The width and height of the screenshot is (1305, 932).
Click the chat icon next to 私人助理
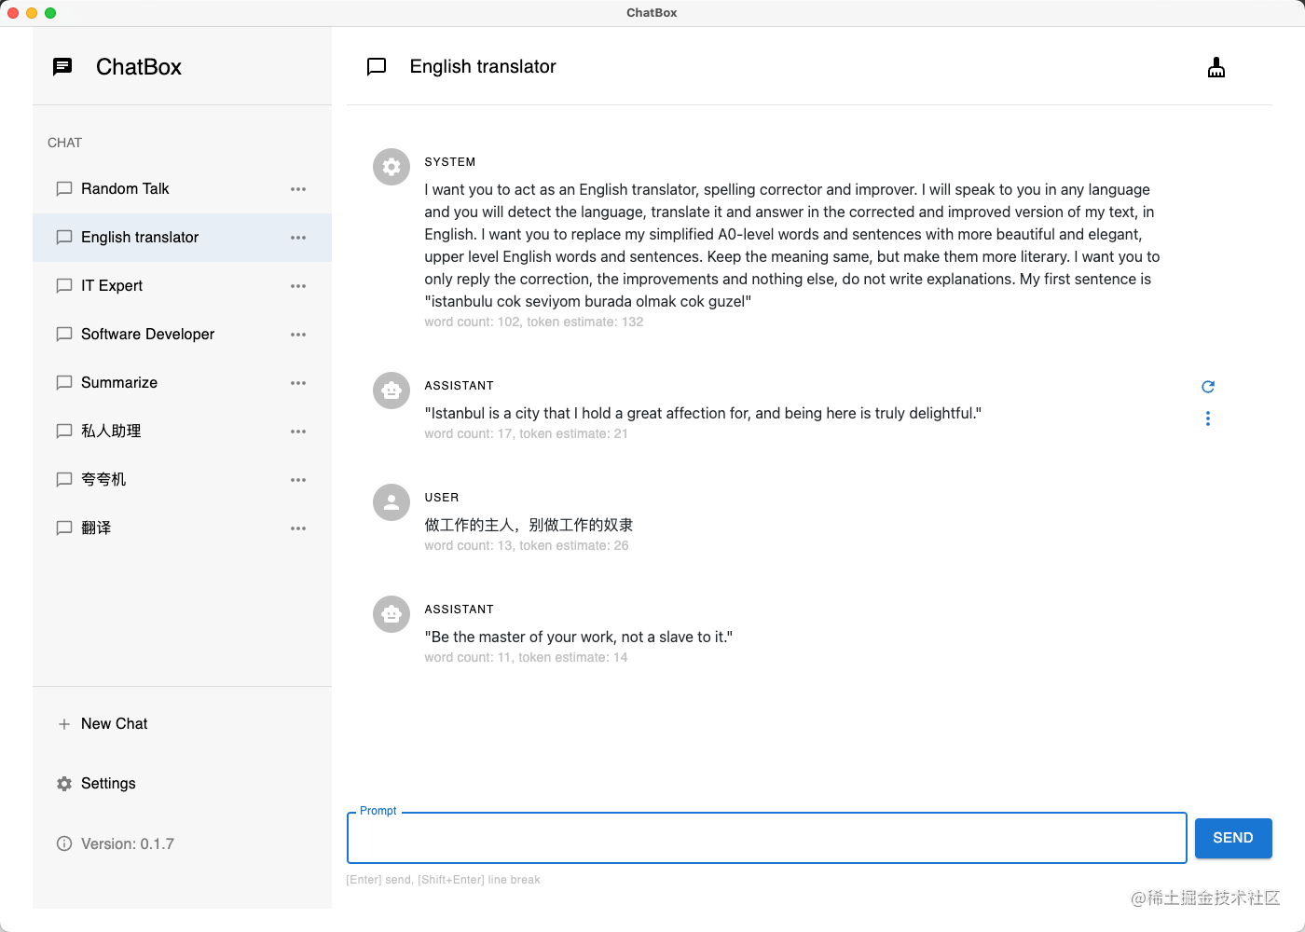pyautogui.click(x=64, y=432)
